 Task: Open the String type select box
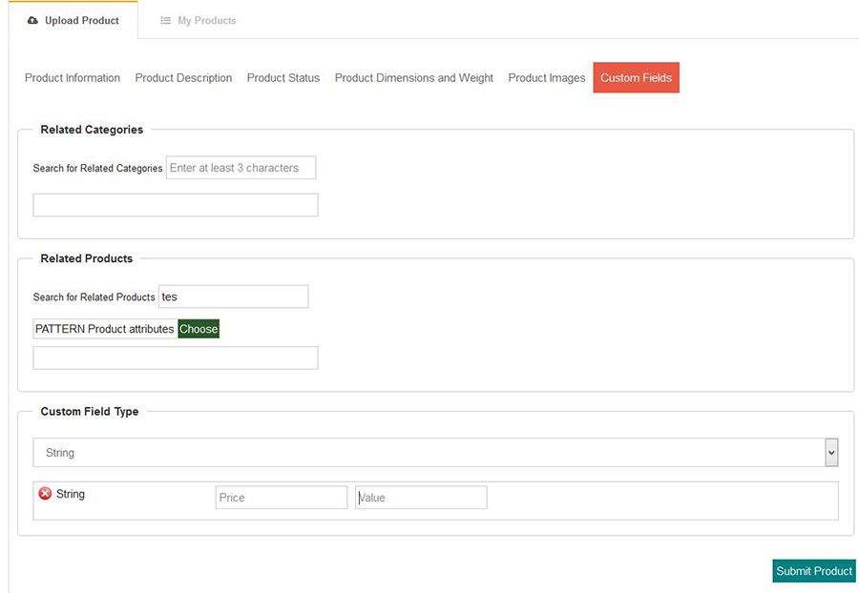[435, 453]
